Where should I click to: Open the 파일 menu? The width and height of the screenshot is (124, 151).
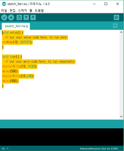click(x=4, y=10)
